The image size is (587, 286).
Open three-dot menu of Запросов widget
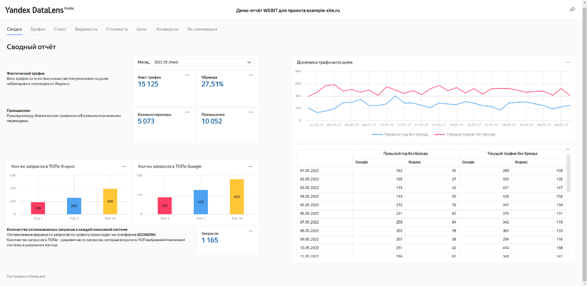[x=251, y=231]
